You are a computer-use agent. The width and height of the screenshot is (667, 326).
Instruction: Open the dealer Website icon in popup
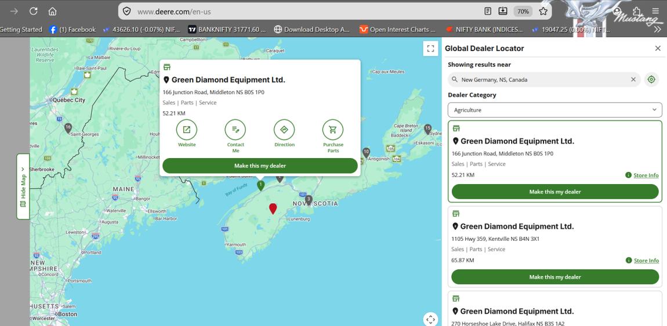186,130
